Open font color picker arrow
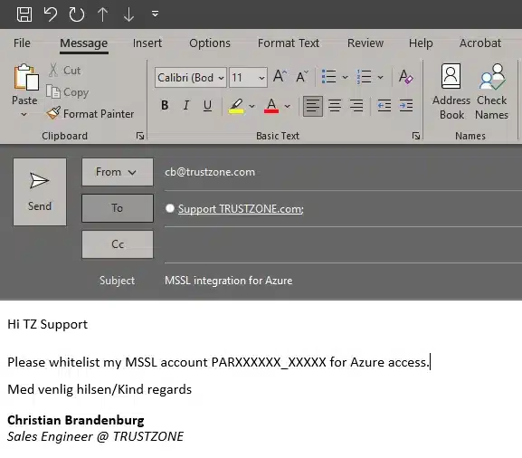The height and width of the screenshot is (458, 522). [288, 106]
